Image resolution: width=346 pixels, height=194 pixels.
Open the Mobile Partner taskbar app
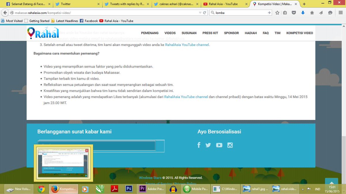pos(196,189)
